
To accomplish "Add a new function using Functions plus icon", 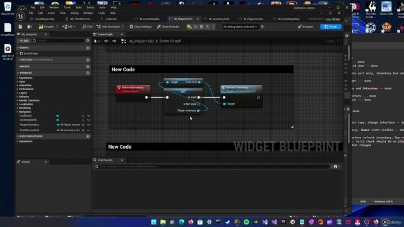I will [x=88, y=60].
